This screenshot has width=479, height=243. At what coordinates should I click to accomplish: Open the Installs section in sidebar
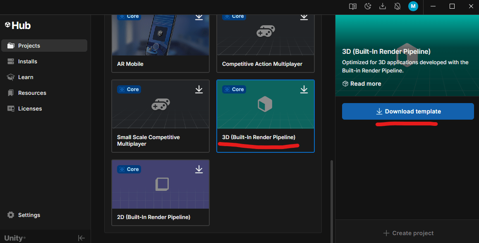point(27,61)
